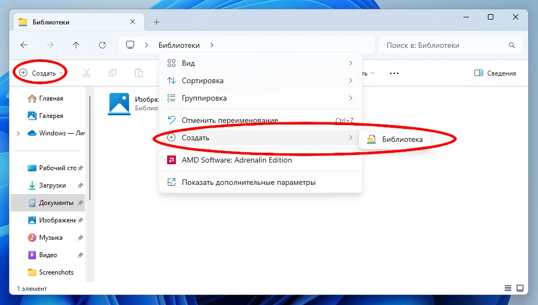Image resolution: width=538 pixels, height=305 pixels.
Task: Open the Вид submenu
Action: [x=260, y=63]
